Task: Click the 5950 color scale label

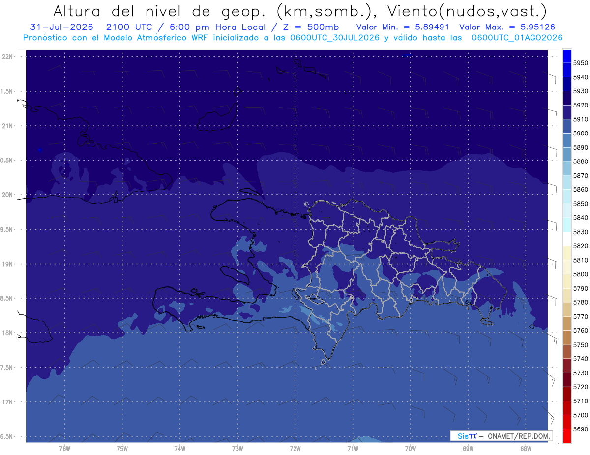Action: click(581, 63)
